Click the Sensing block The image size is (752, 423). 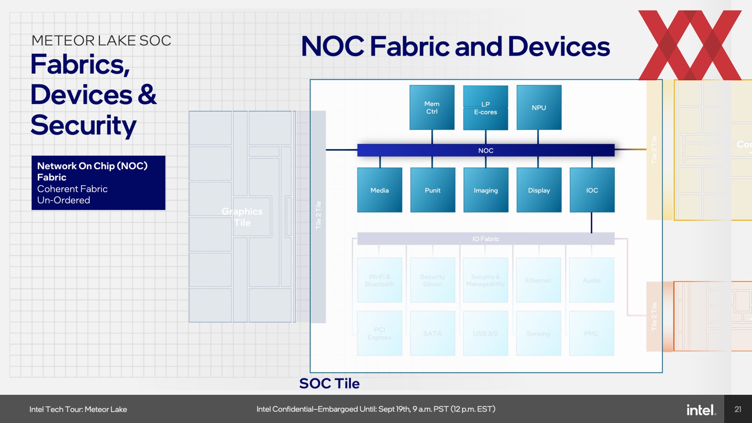(x=539, y=333)
